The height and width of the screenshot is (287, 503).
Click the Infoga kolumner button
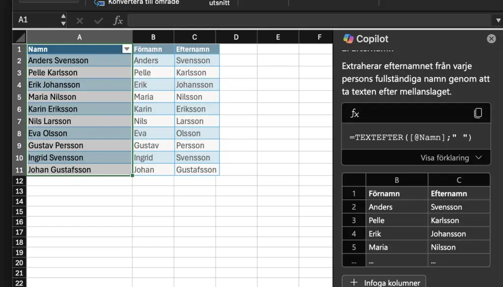tap(384, 282)
